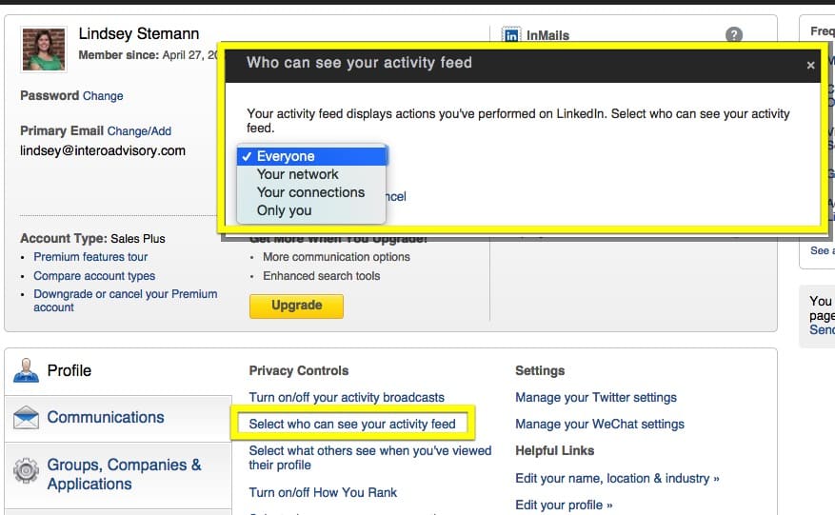The width and height of the screenshot is (835, 515).
Task: Click Primary Email Change/Add link
Action: click(x=139, y=131)
